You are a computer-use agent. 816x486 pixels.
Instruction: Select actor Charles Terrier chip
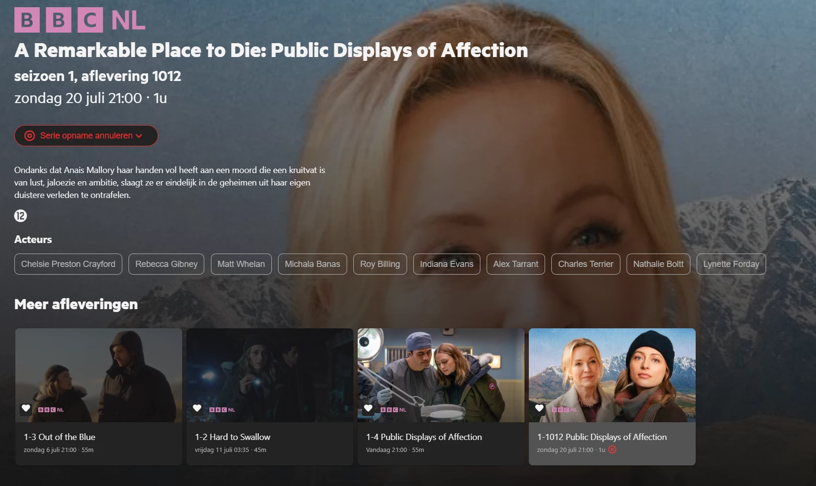[x=586, y=264]
